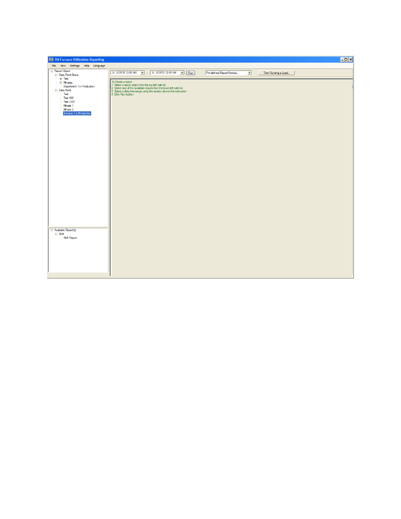The height and width of the screenshot is (519, 401).
Task: Collapse the Available Report(s) root
Action: (x=52, y=230)
